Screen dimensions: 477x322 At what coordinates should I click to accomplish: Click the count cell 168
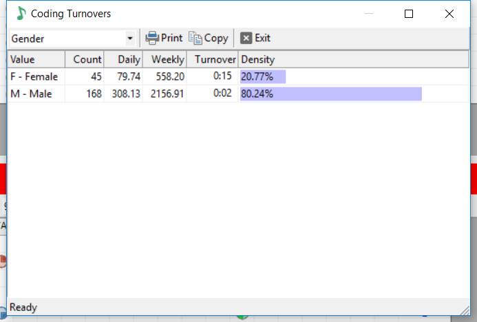94,94
